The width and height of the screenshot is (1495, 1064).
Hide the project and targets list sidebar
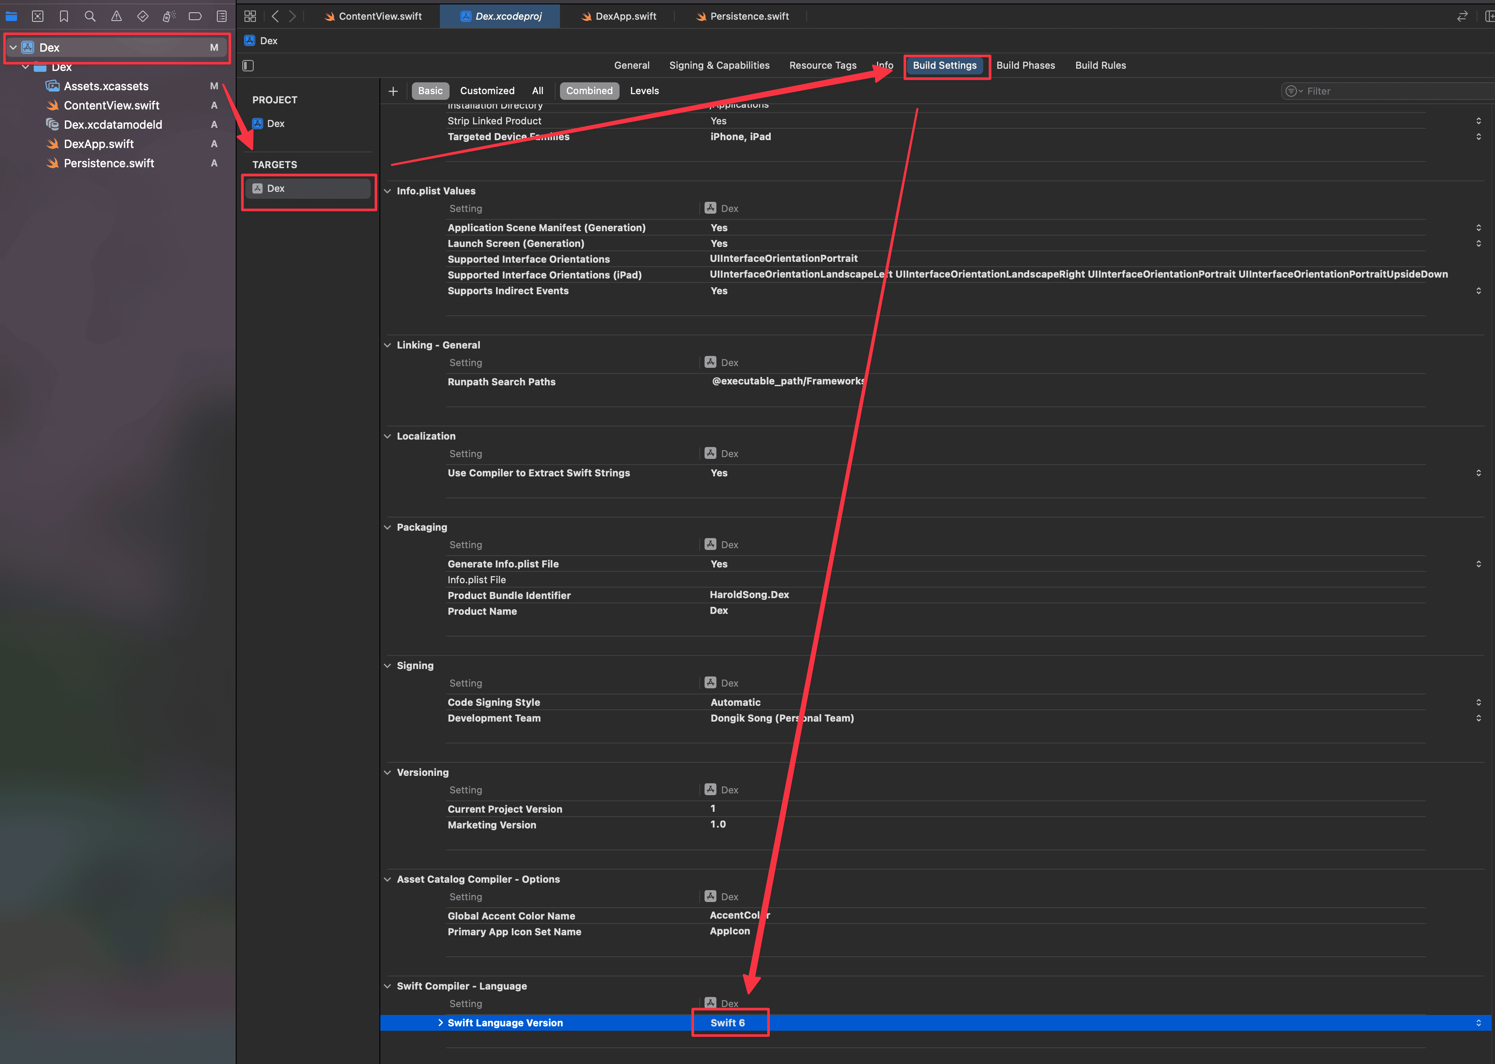[x=248, y=66]
